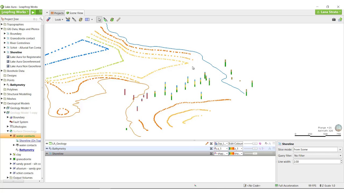Open the Shoreline (On Top) link in tree
This screenshot has width=344, height=193.
[30, 140]
